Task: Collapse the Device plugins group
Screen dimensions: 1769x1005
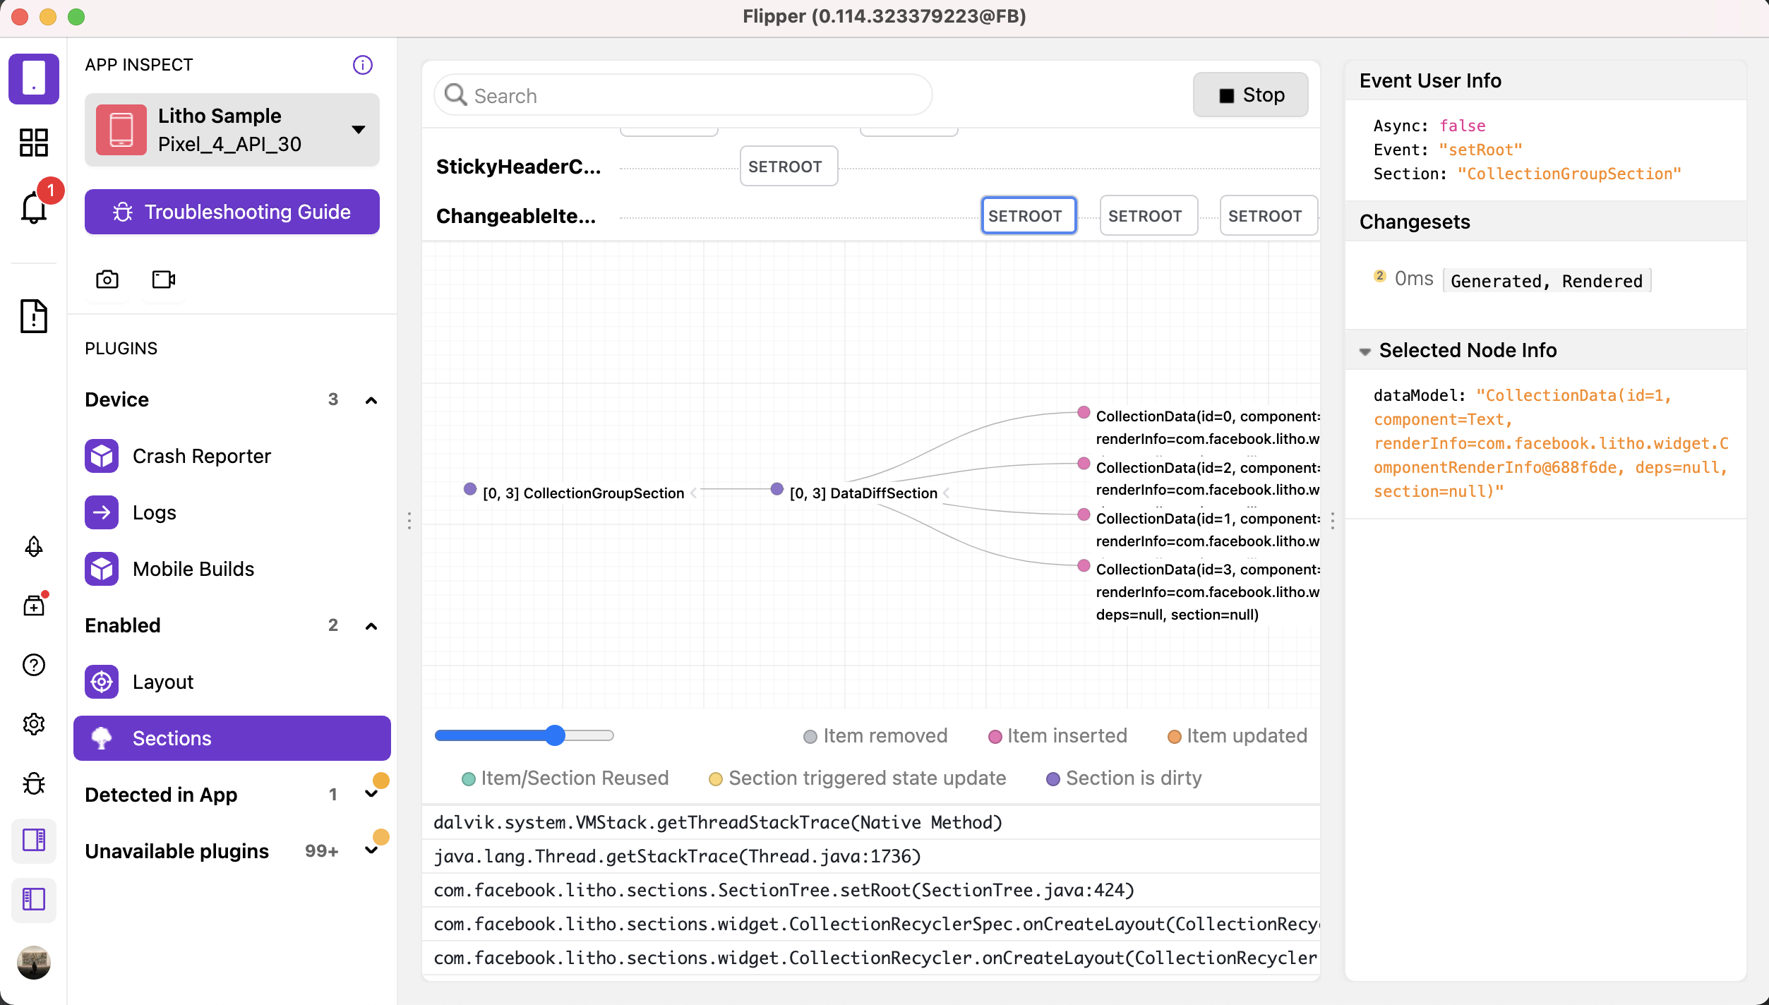Action: 371,400
